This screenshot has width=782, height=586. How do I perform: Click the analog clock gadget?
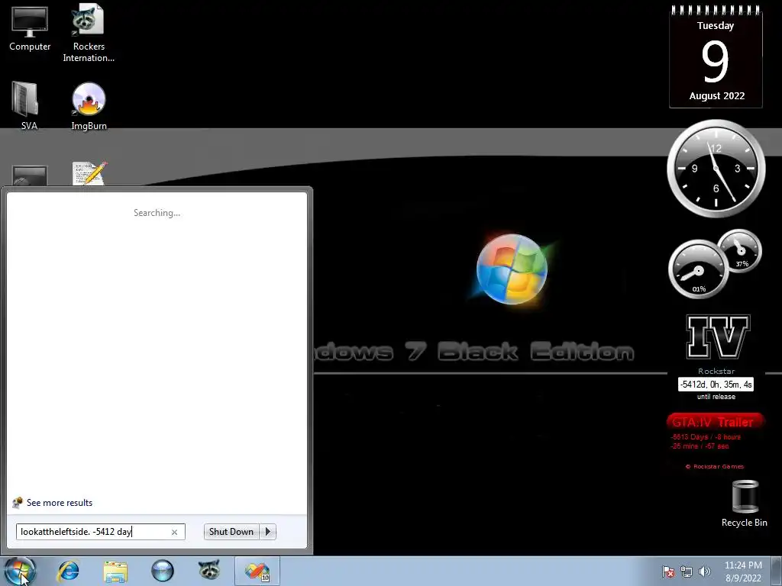(x=716, y=169)
